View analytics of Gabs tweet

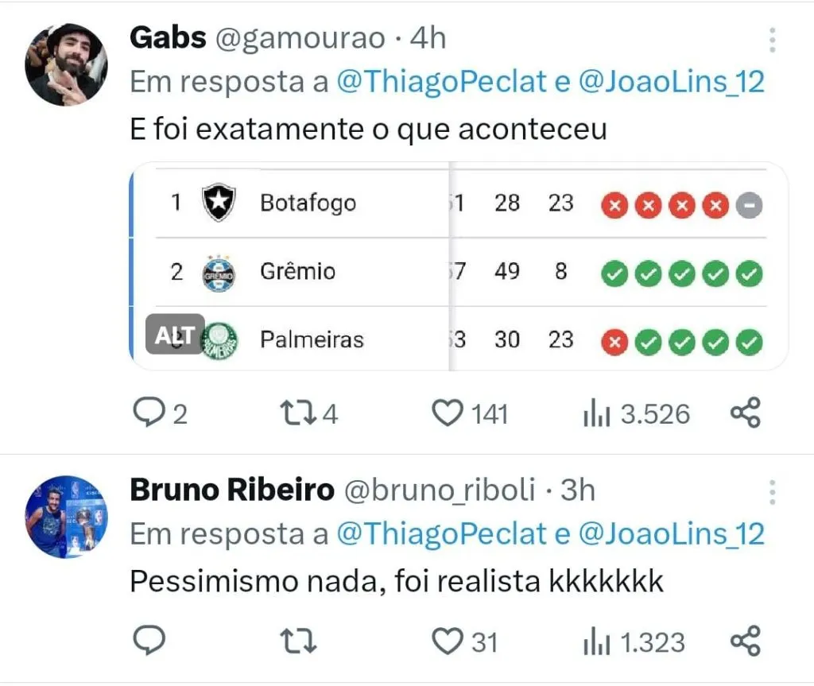pyautogui.click(x=596, y=413)
